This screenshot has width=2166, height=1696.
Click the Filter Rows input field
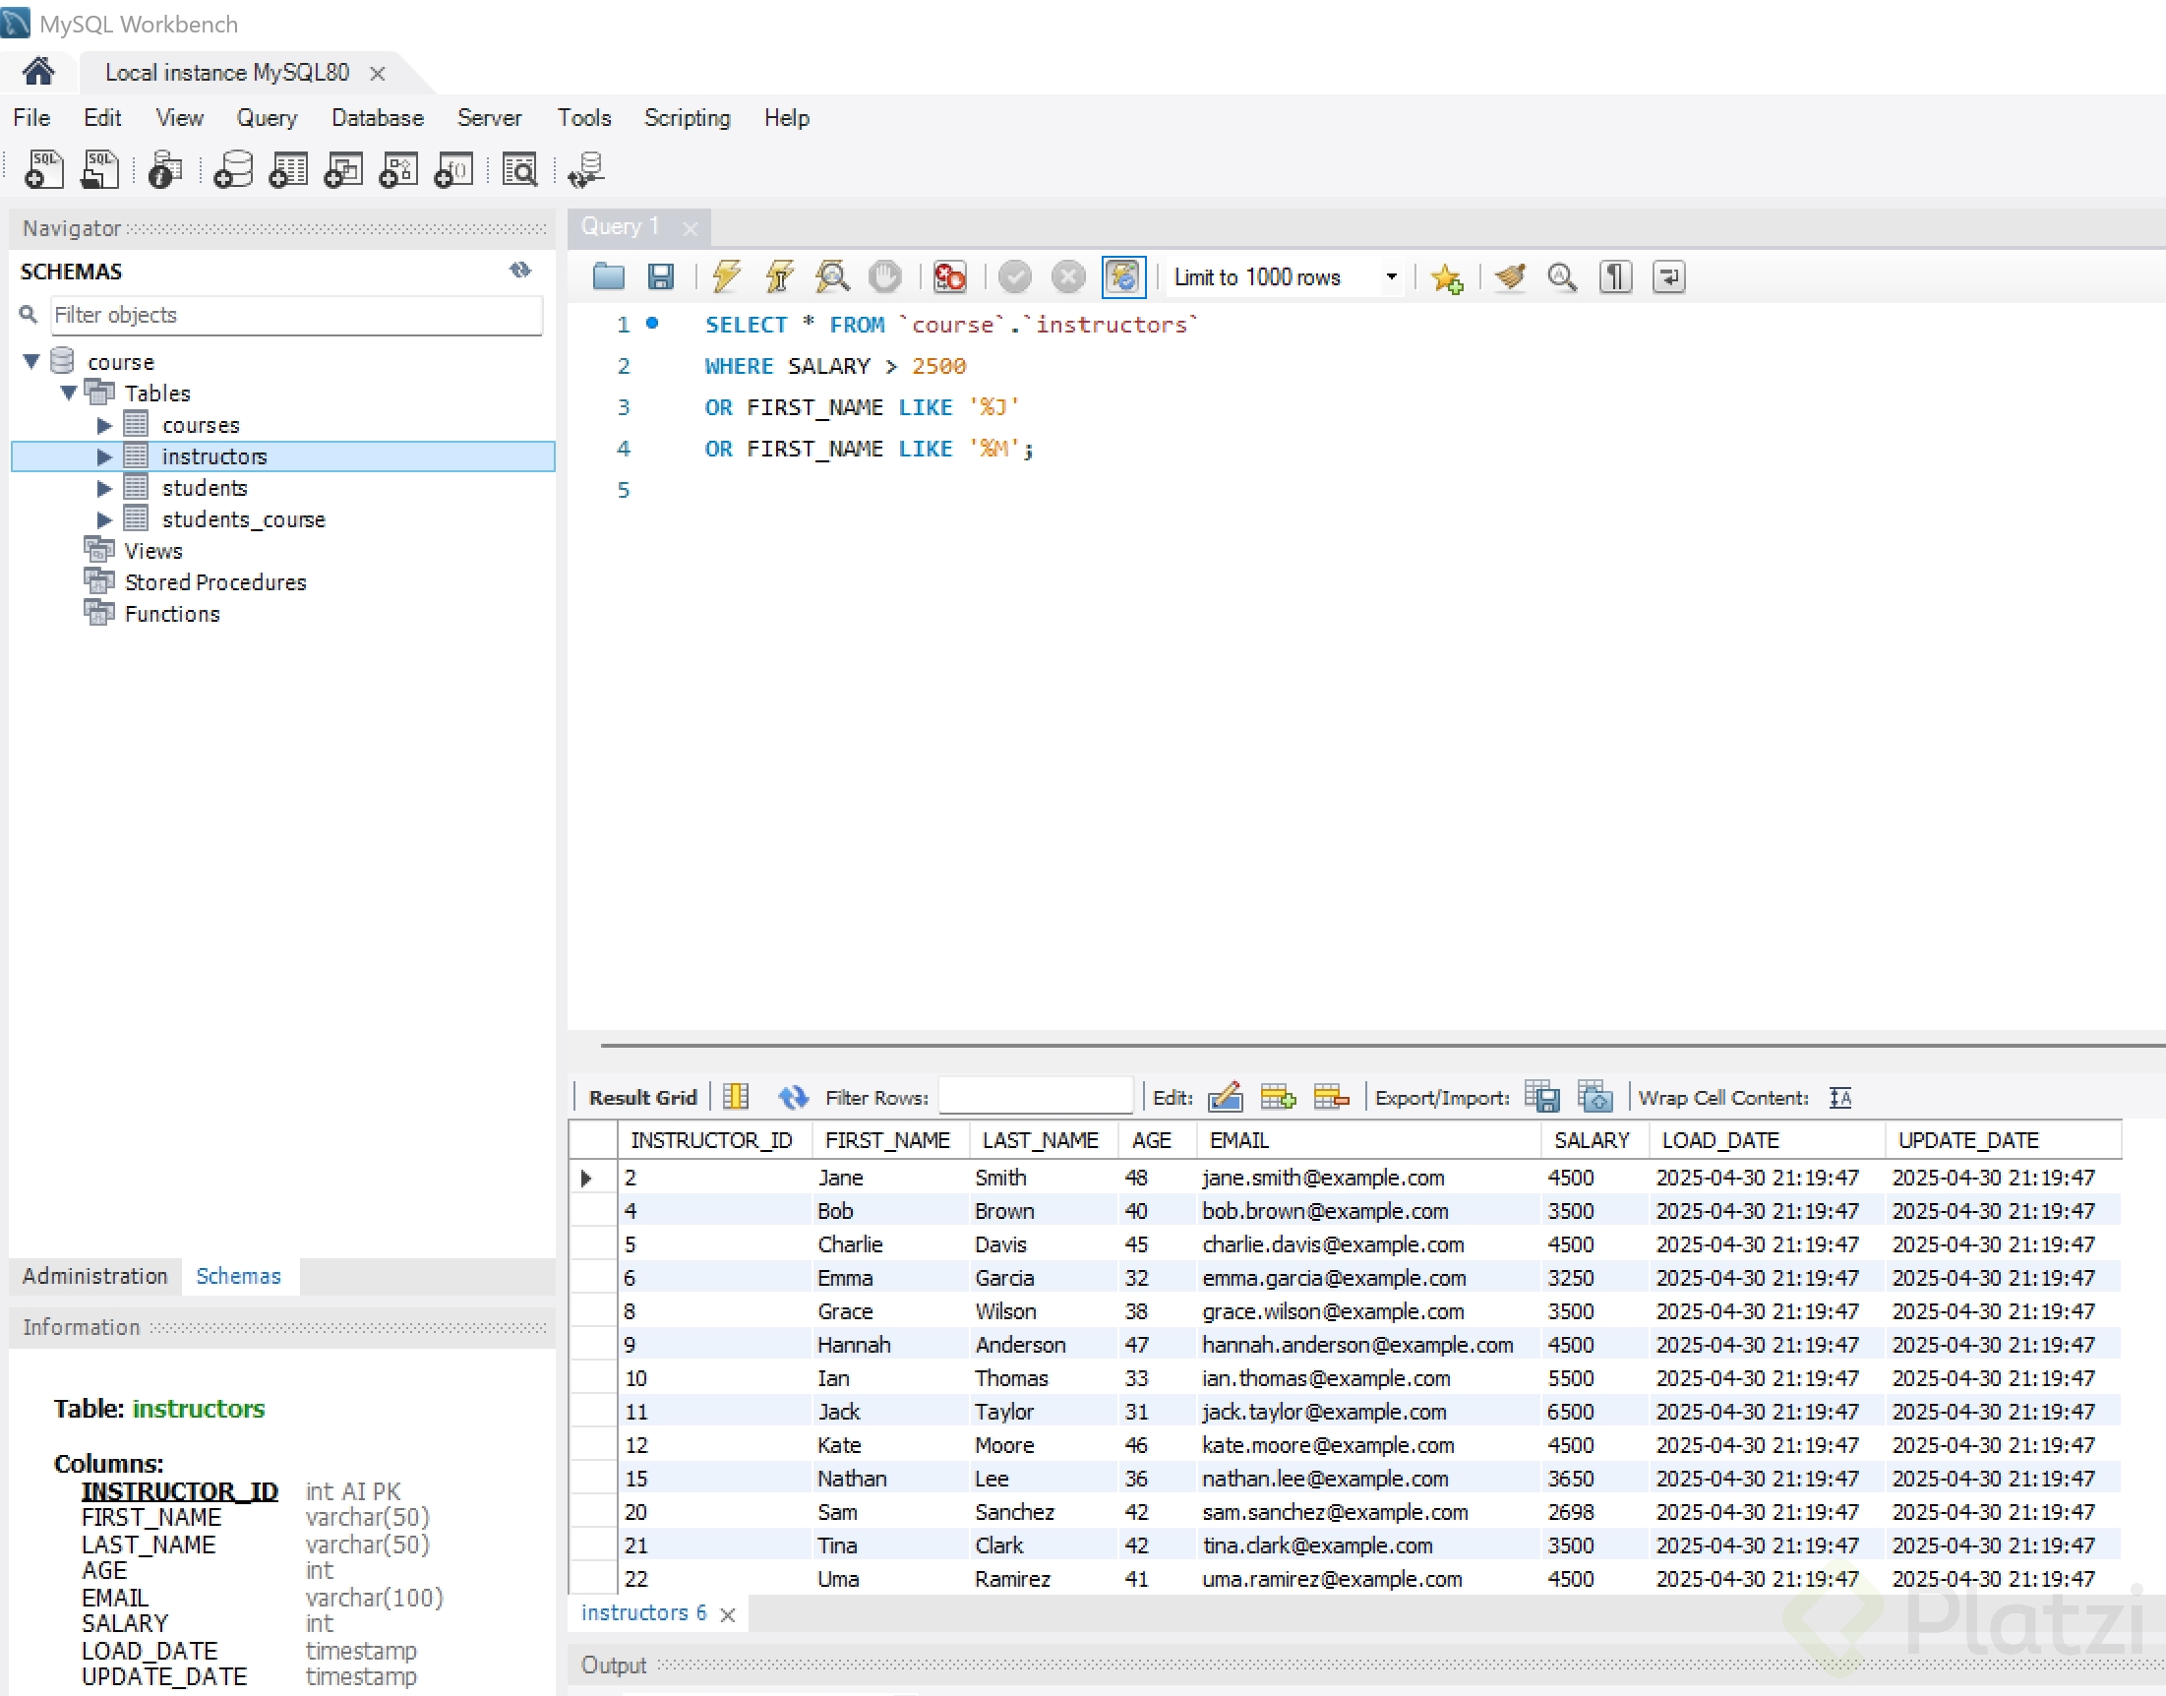[1036, 1097]
